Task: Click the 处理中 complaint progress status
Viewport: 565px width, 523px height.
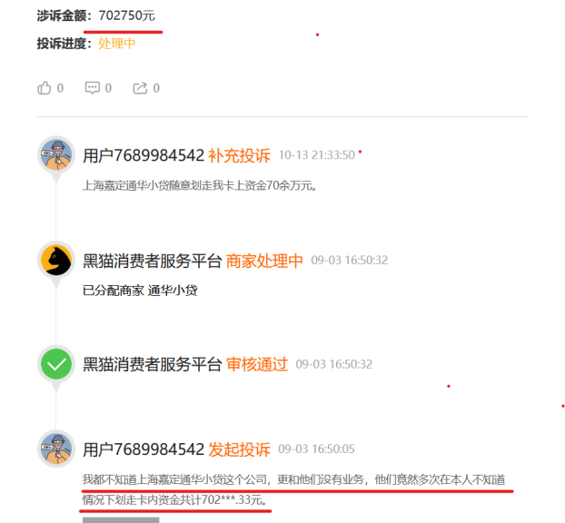Action: pyautogui.click(x=117, y=44)
